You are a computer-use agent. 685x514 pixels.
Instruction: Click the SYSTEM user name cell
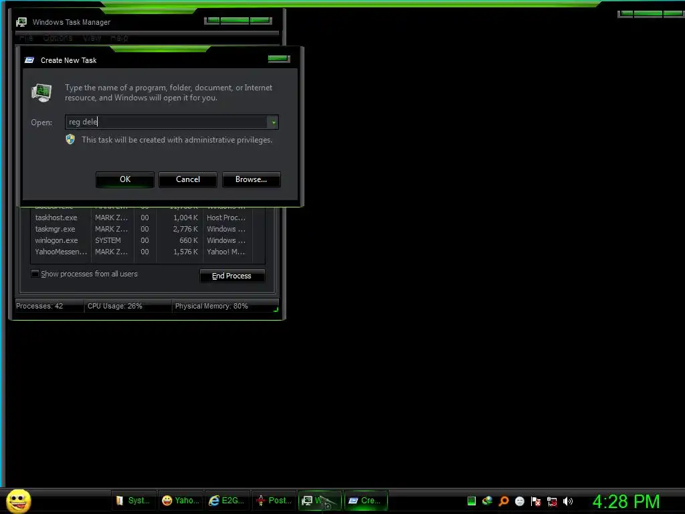tap(108, 240)
